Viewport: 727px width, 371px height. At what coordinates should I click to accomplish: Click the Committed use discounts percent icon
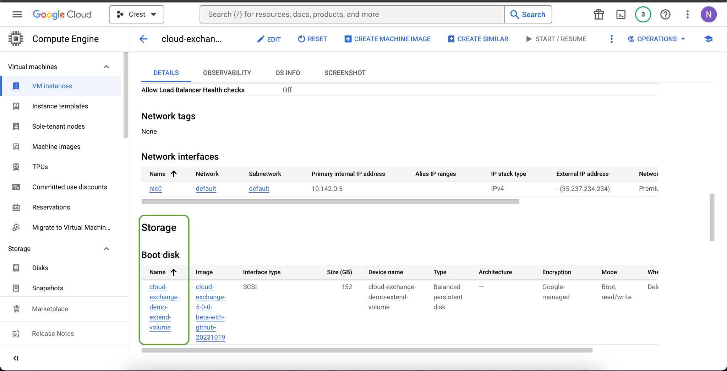(x=16, y=187)
